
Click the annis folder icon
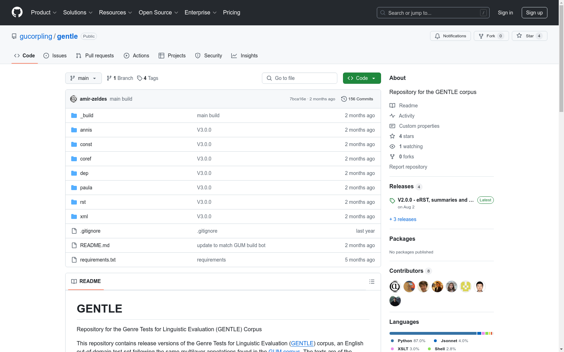(x=74, y=130)
